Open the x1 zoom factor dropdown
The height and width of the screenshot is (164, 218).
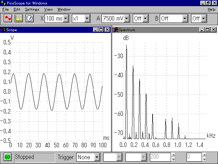87,18
